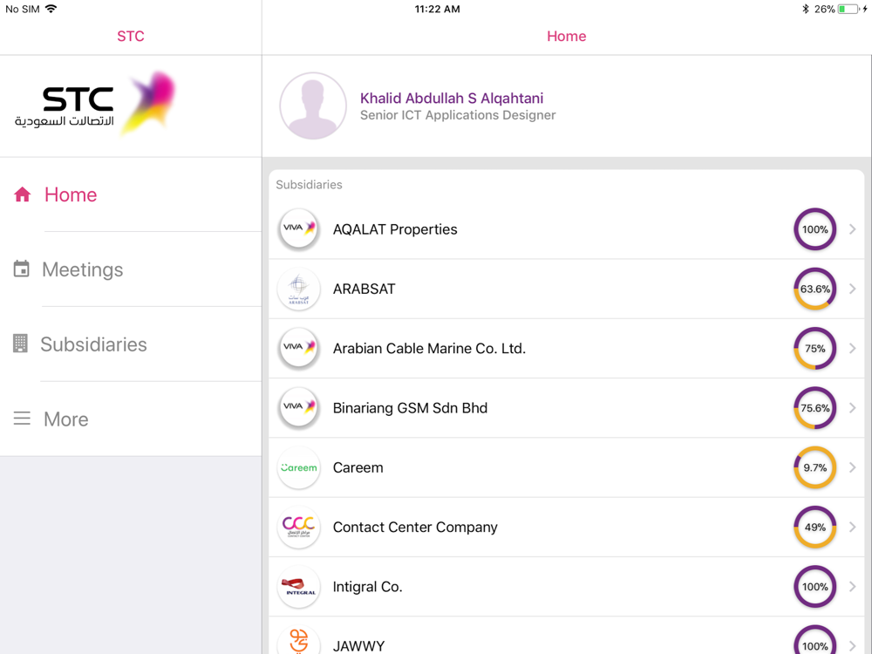Tap the user profile avatar picture
This screenshot has width=872, height=654.
pos(313,106)
